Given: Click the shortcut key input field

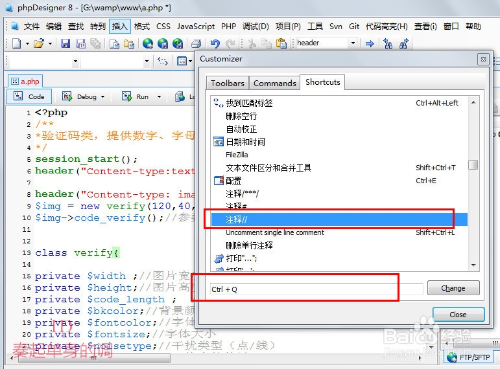Looking at the screenshot, I should [316, 289].
